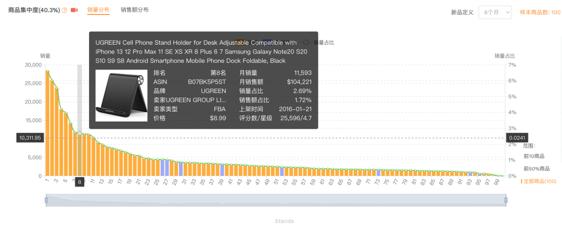Open the product concentration help question-mark icon
Screen dimensions: 562x227
pyautogui.click(x=65, y=10)
